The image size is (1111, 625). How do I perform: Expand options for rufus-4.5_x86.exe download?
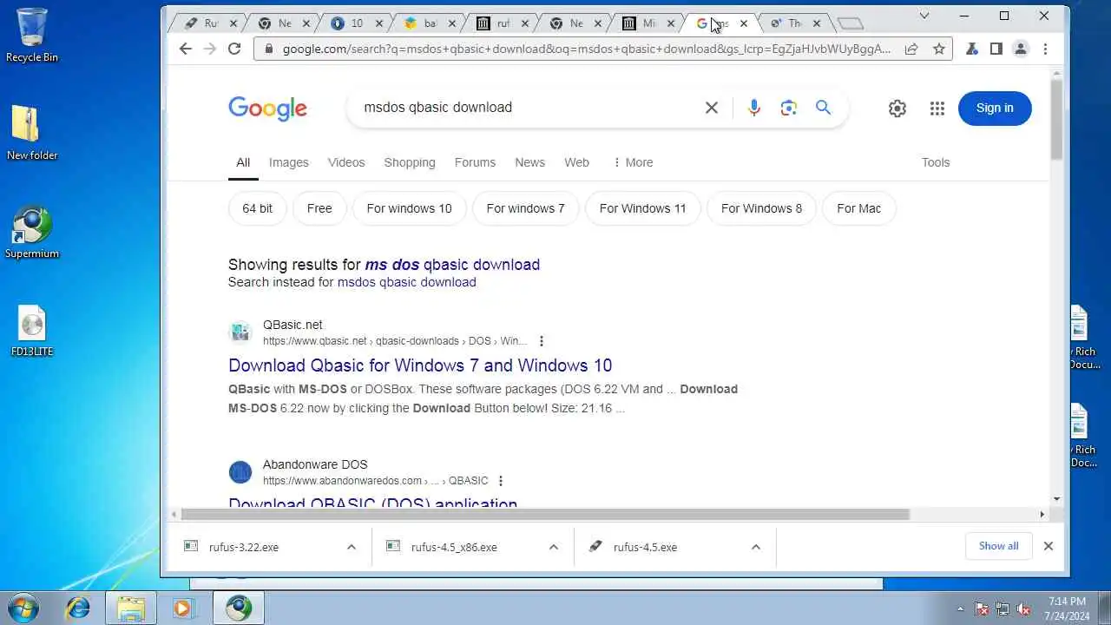tap(554, 547)
